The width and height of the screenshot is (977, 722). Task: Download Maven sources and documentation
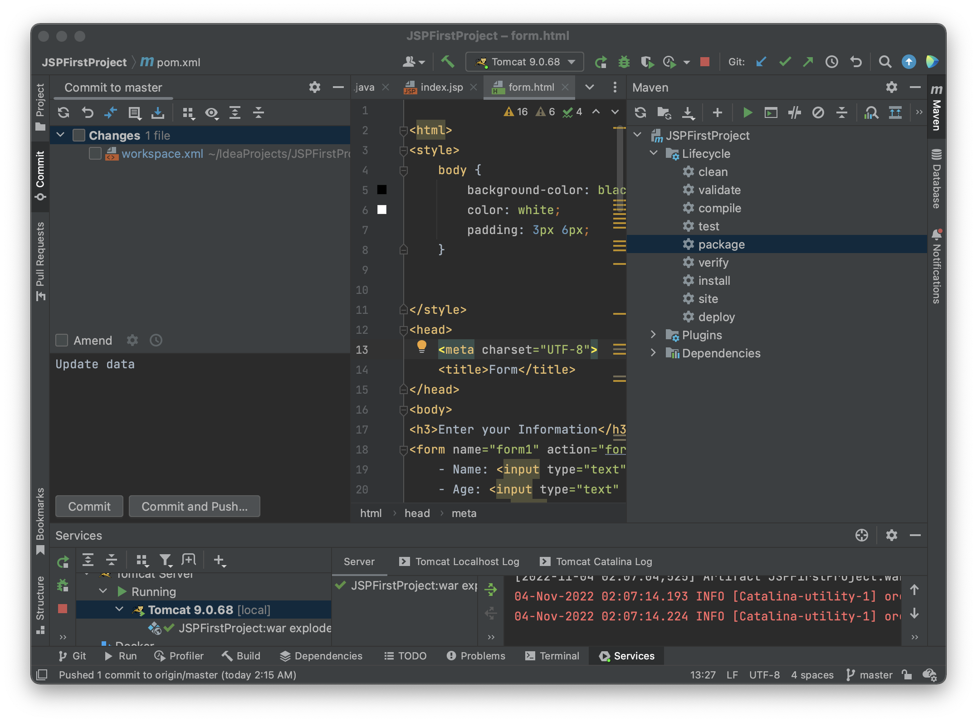pyautogui.click(x=688, y=112)
